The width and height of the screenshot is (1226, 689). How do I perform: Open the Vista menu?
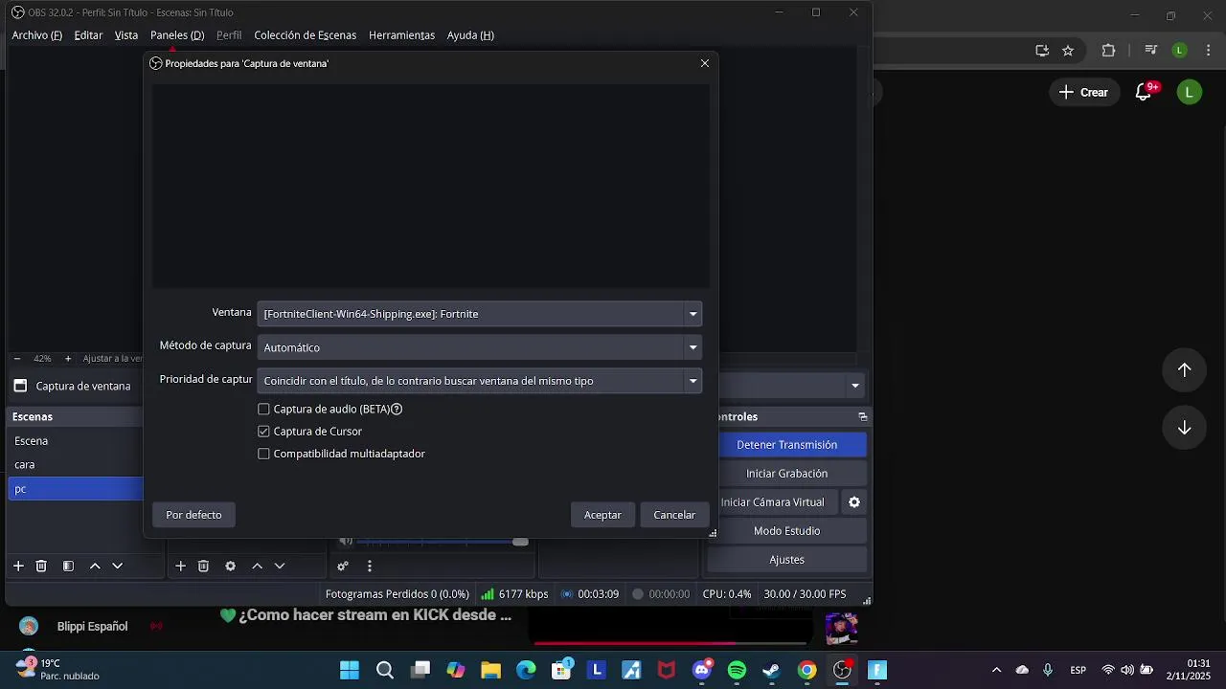point(126,35)
